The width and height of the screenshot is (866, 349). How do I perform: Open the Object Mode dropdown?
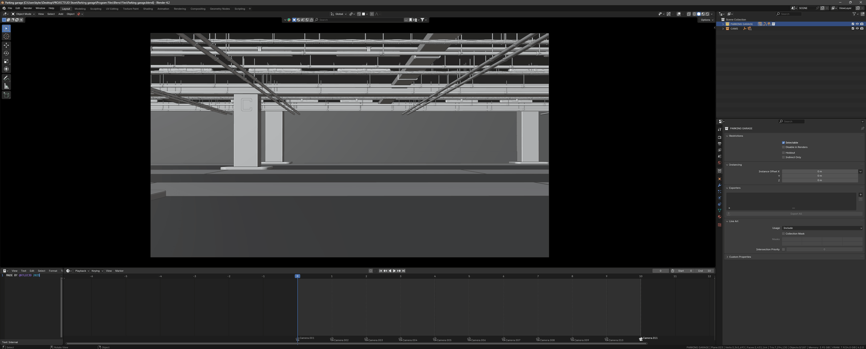[23, 14]
